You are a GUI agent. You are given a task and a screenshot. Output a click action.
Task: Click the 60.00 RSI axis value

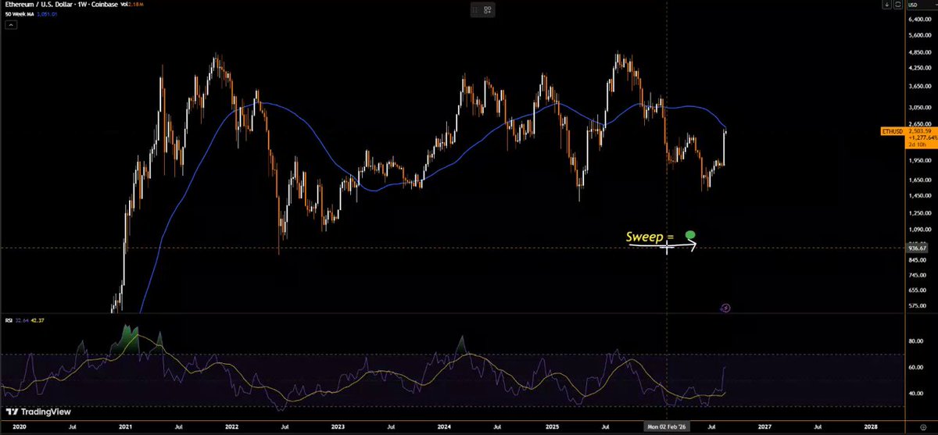(916, 367)
